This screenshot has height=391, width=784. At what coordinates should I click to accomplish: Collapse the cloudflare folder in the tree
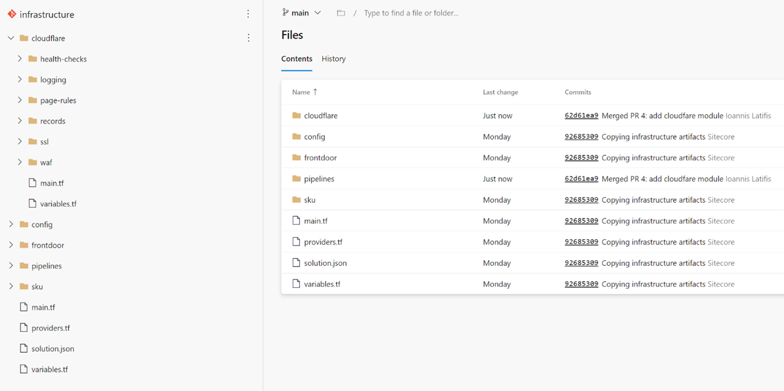[x=11, y=38]
